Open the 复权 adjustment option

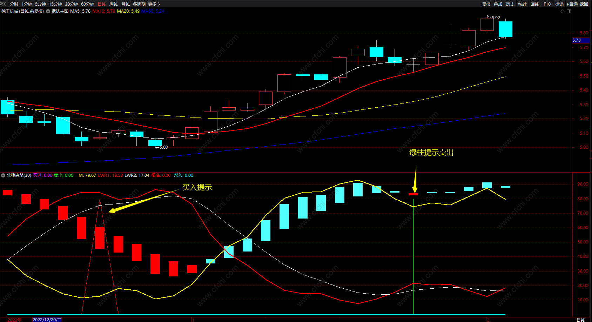click(486, 4)
